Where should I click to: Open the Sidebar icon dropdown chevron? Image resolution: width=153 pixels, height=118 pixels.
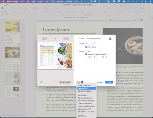pyautogui.click(x=5, y=8)
